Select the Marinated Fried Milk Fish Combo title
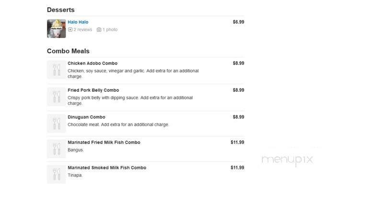This screenshot has height=199, width=373. (104, 142)
